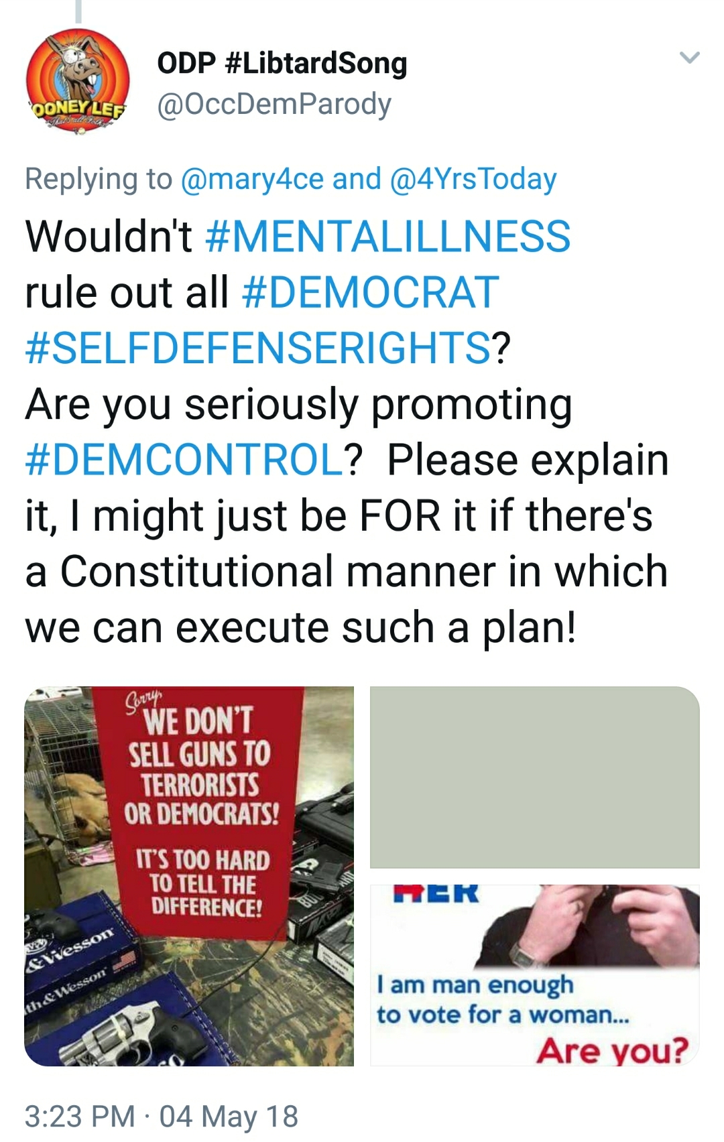724x1142 pixels.
Task: Open the ODP profile avatar
Action: click(x=78, y=82)
